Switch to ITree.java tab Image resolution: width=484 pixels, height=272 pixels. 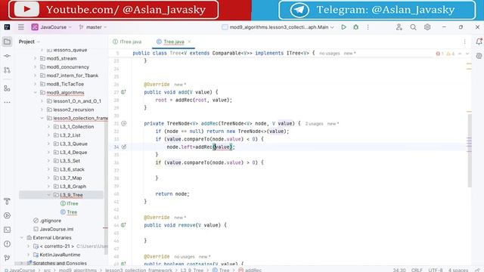127,42
